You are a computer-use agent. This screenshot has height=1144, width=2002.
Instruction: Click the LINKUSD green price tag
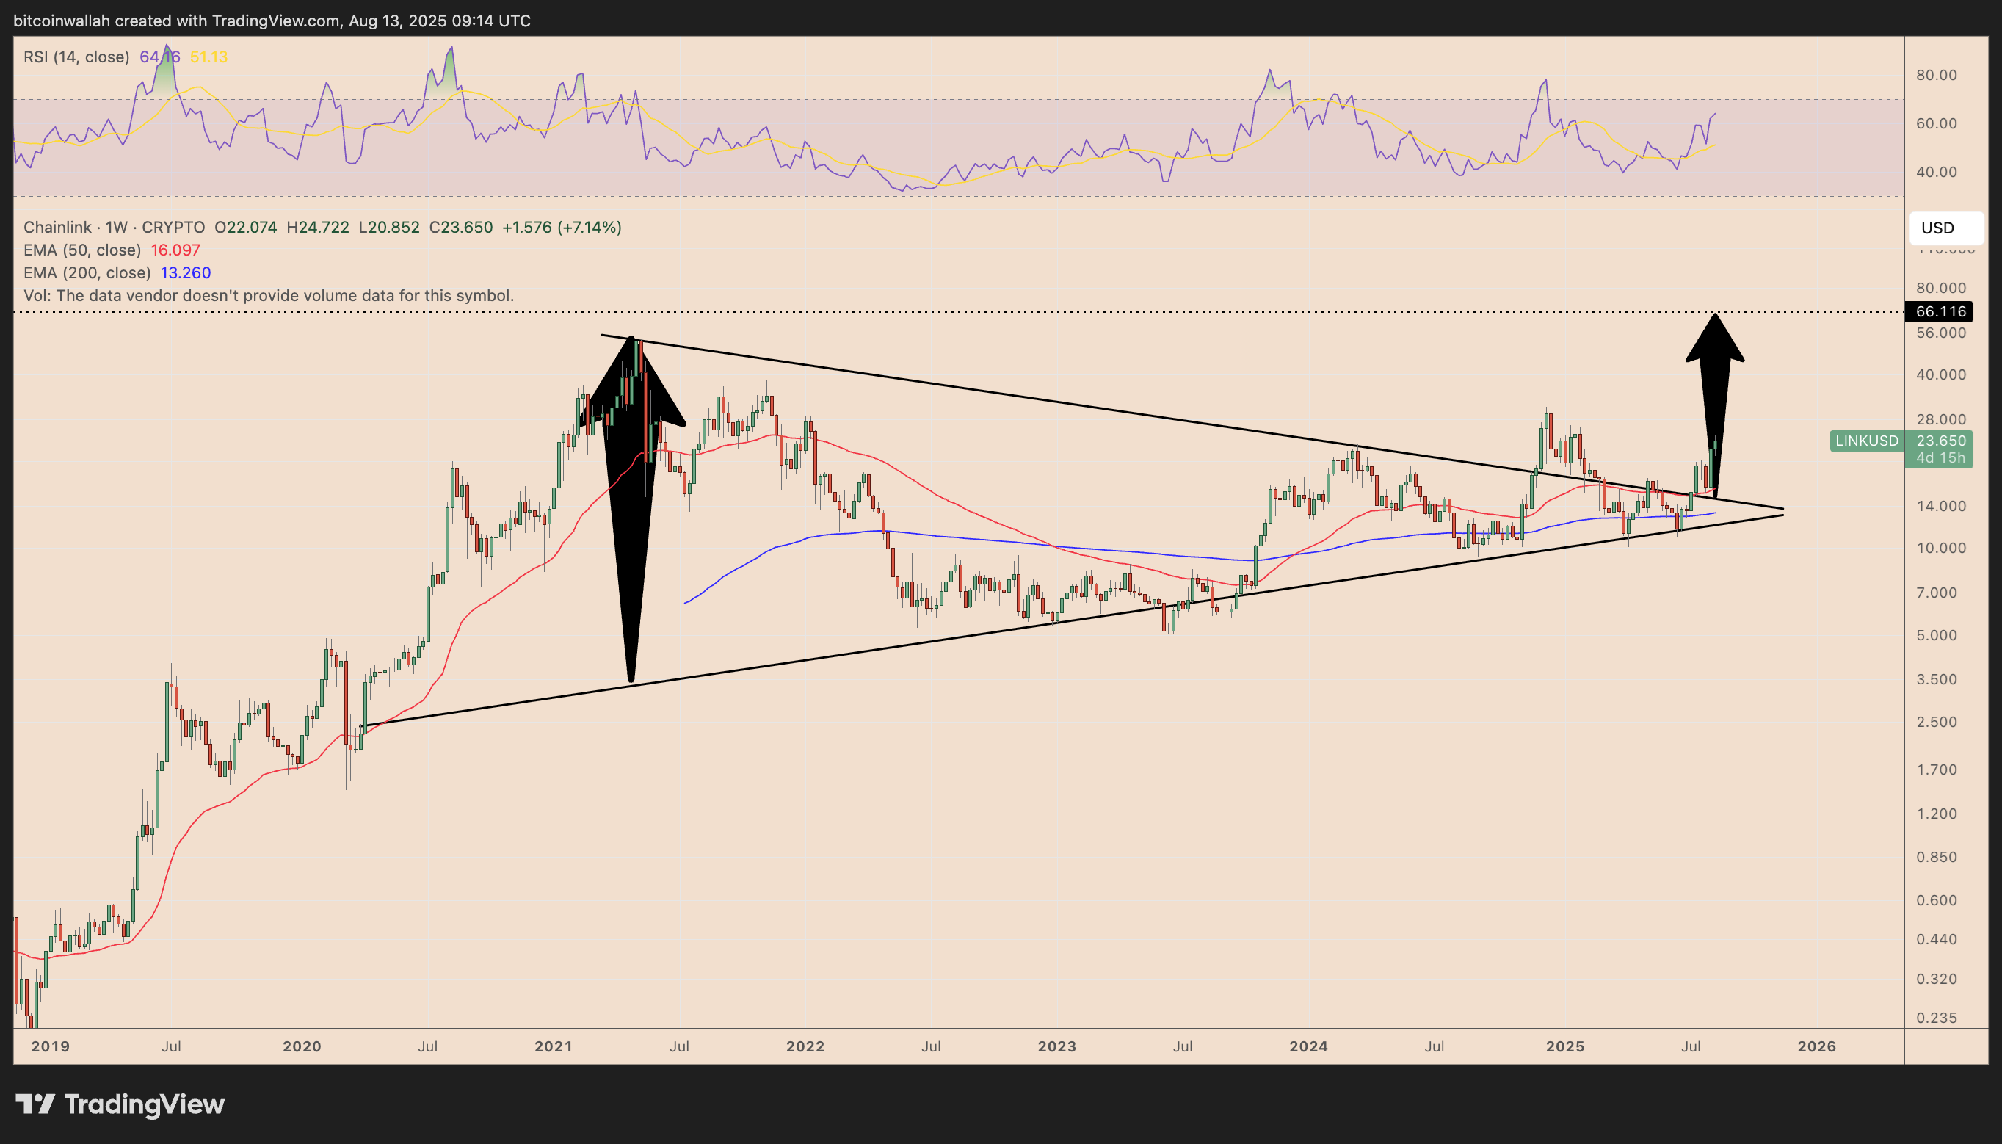point(1866,441)
